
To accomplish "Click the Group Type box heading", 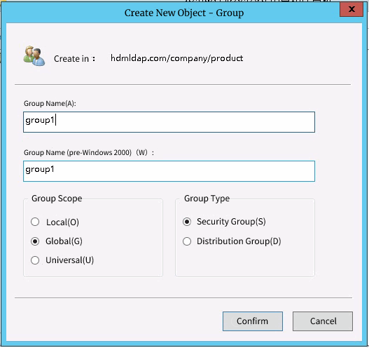I will tap(207, 199).
